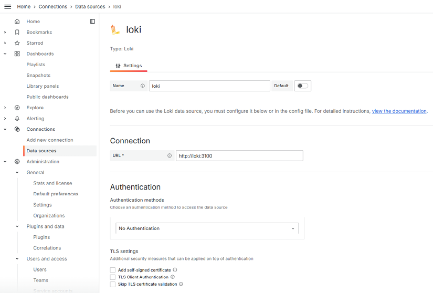
Task: Open Stats and license page
Action: tap(52, 183)
